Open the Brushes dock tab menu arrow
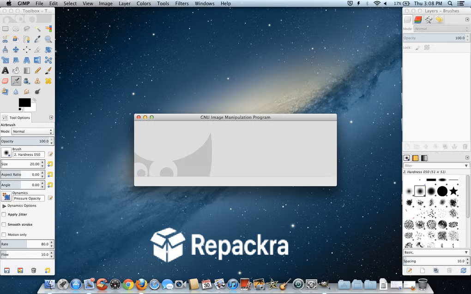 467,158
